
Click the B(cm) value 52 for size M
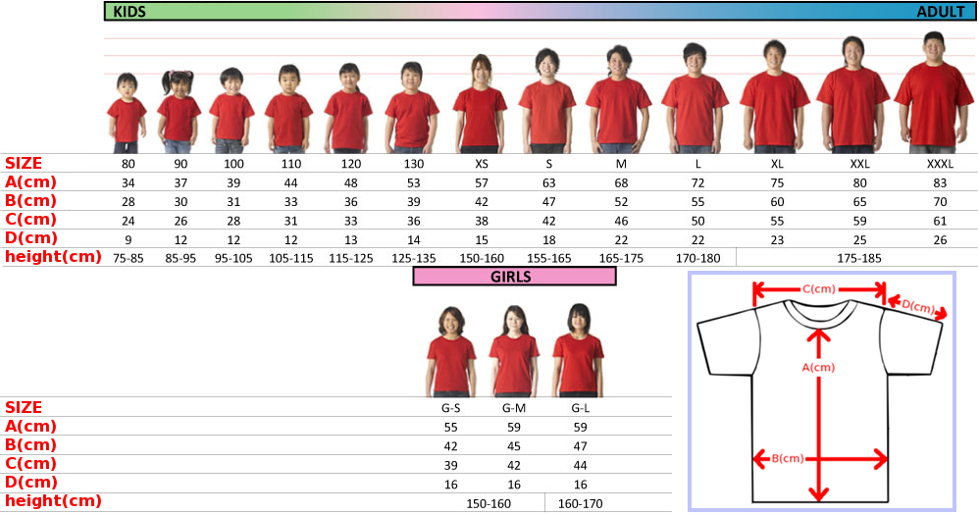tap(621, 202)
